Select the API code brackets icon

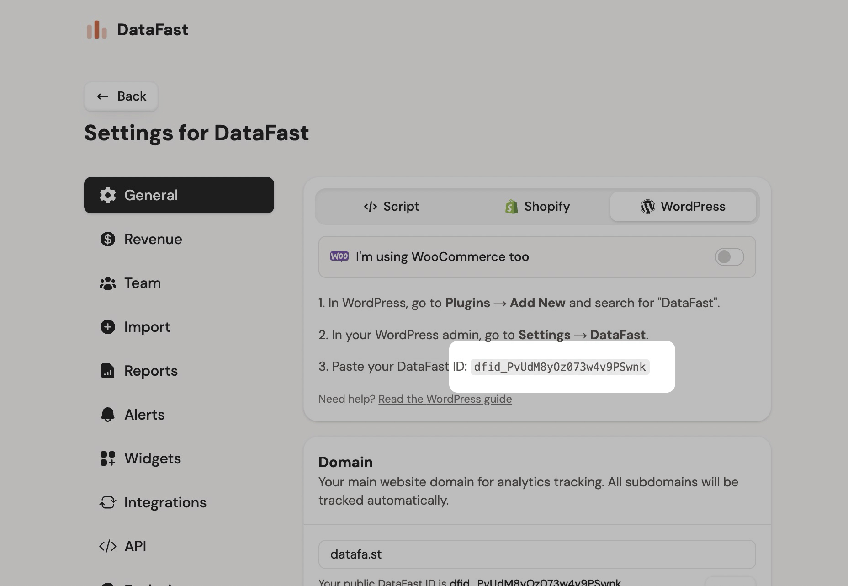[x=108, y=546]
